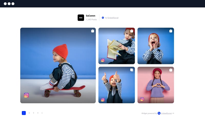This screenshot has height=123, width=205.
Task: Open Instagram icon on thumbs-up photo
Action: [103, 100]
